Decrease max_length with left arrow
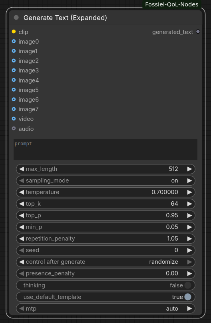This screenshot has height=323, width=211. (x=22, y=169)
